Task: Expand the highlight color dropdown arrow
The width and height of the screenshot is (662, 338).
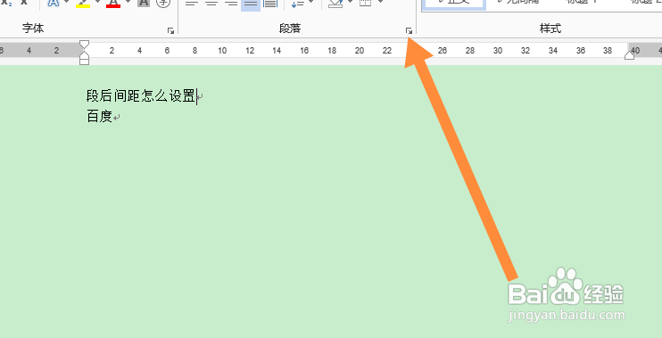Action: pyautogui.click(x=98, y=2)
